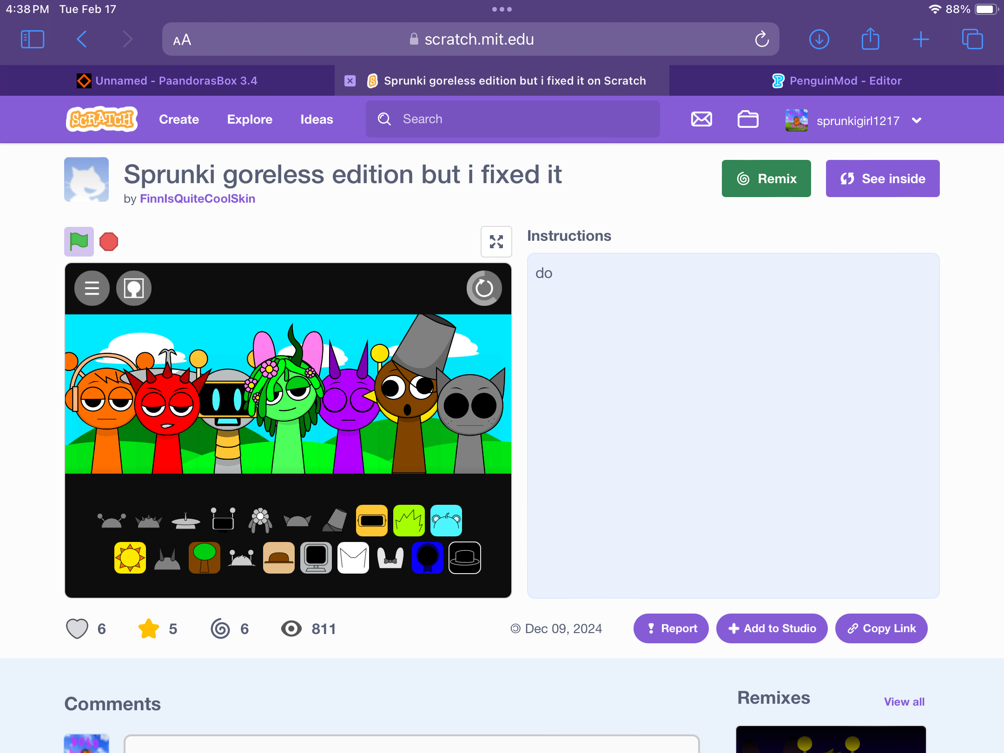
Task: Open Safari share sheet
Action: click(x=870, y=39)
